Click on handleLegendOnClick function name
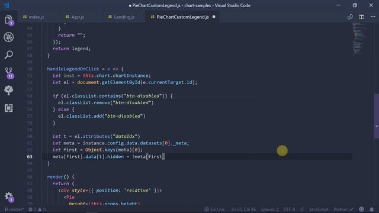Screen dimensions: 379x213 73,69
